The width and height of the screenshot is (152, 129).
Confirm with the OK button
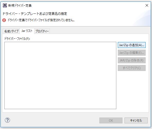111,120
